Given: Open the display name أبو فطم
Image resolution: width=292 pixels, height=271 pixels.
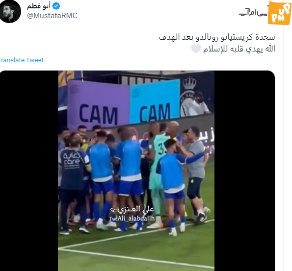Looking at the screenshot, I should 39,6.
